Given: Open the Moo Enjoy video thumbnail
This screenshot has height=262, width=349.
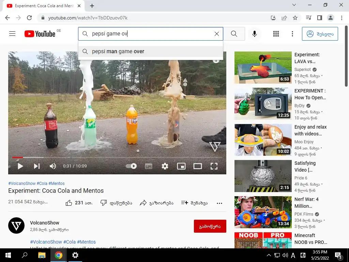Looking at the screenshot, I should point(263,140).
